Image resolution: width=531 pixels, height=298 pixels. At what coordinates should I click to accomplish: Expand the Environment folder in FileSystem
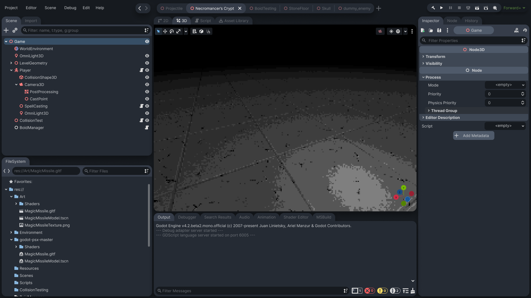tap(11, 232)
